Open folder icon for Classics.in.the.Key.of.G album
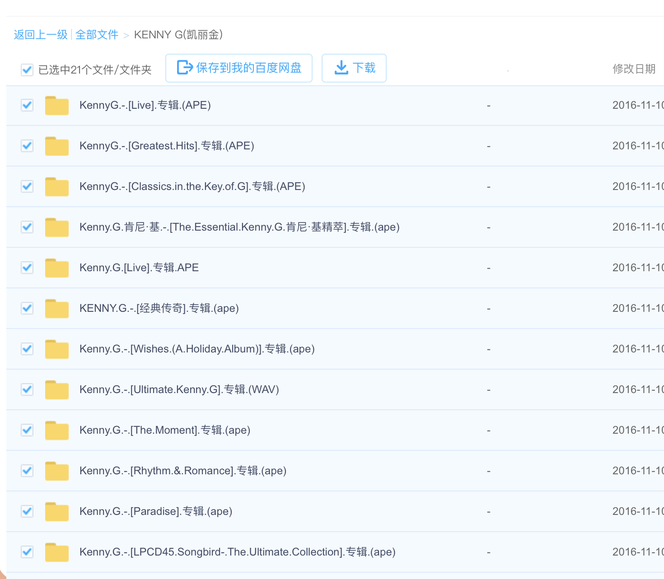The image size is (664, 579). point(57,187)
